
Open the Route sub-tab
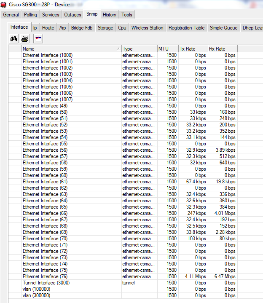click(48, 28)
